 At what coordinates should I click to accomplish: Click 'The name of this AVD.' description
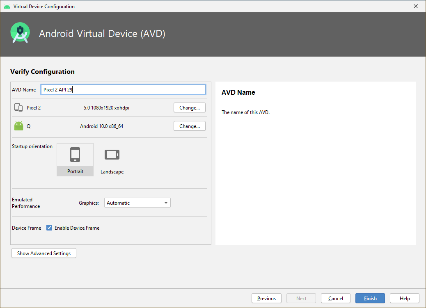(x=245, y=112)
